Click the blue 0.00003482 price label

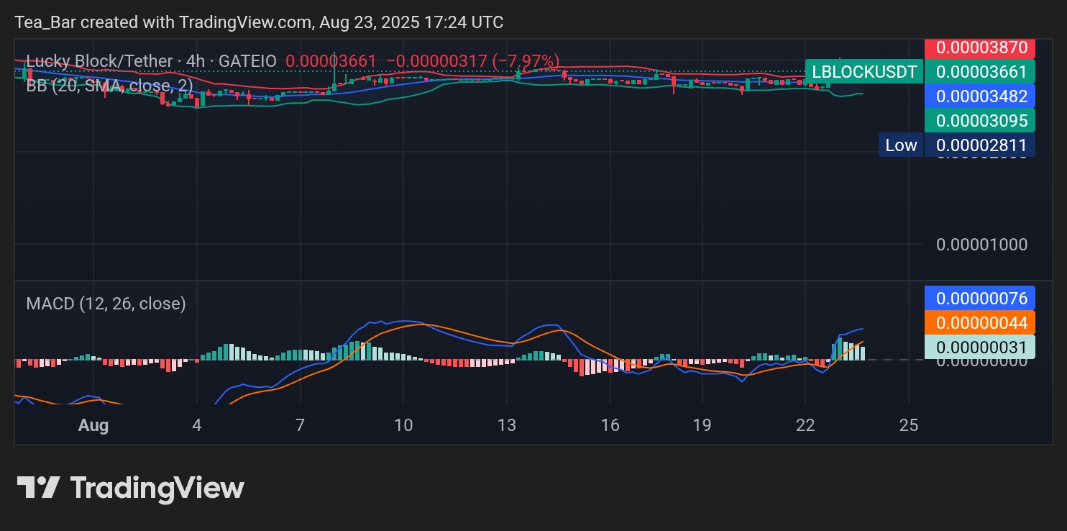[980, 96]
